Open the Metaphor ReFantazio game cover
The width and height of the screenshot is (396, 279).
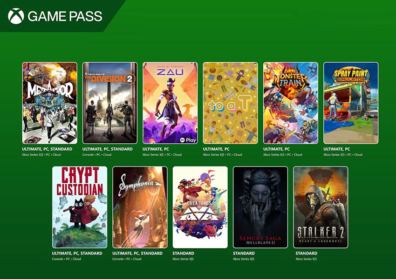coord(50,103)
